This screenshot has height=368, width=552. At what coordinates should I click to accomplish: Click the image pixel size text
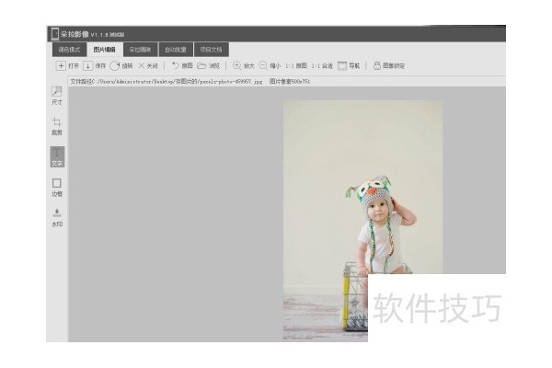[x=290, y=81]
